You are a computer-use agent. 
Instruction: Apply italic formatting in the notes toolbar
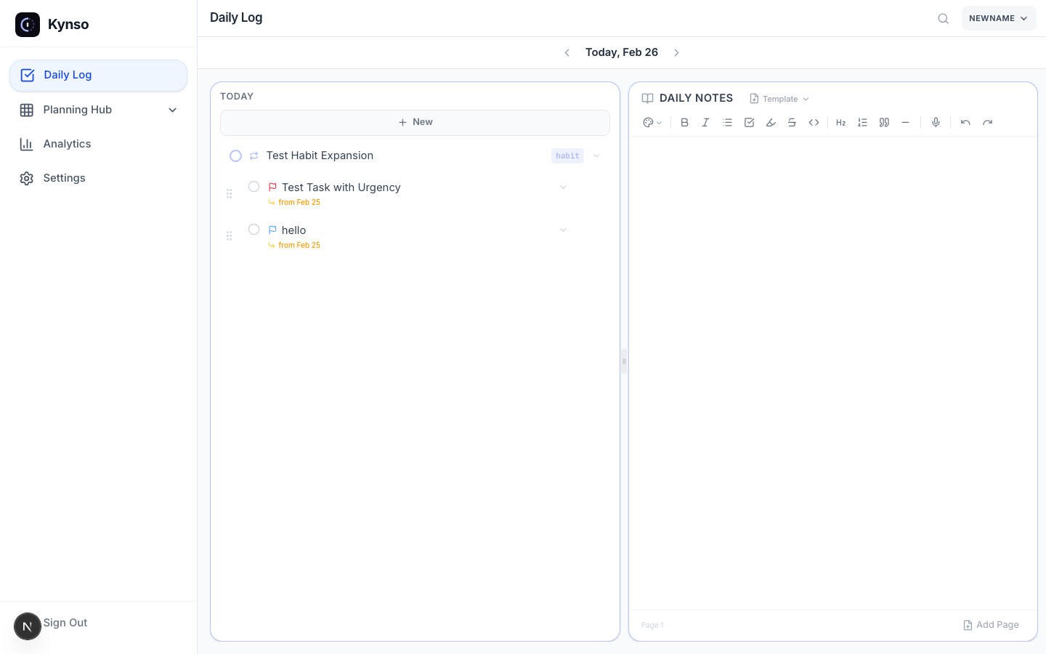pos(705,122)
